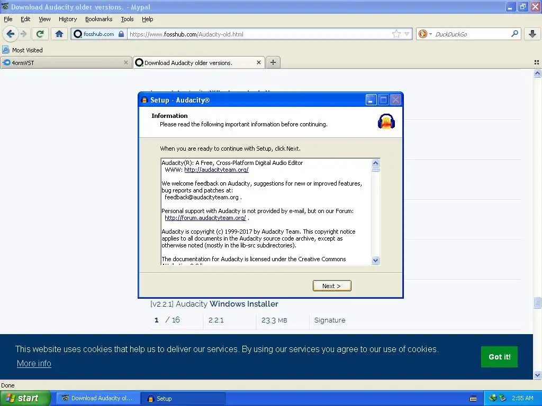
Task: Click the browser Back arrow button
Action: click(11, 34)
